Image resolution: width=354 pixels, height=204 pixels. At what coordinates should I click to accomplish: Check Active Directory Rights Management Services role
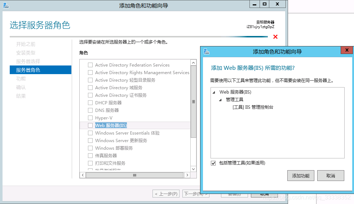coord(90,73)
